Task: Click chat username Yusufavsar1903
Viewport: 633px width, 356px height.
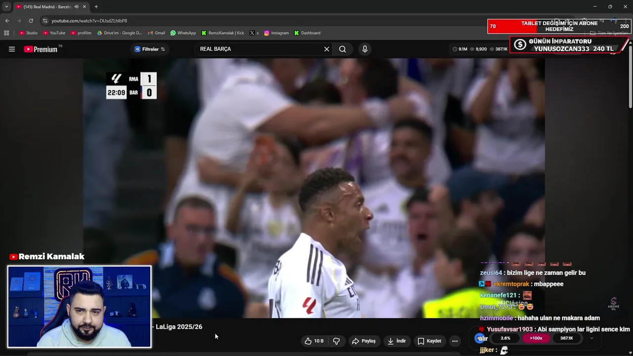Action: [509, 329]
